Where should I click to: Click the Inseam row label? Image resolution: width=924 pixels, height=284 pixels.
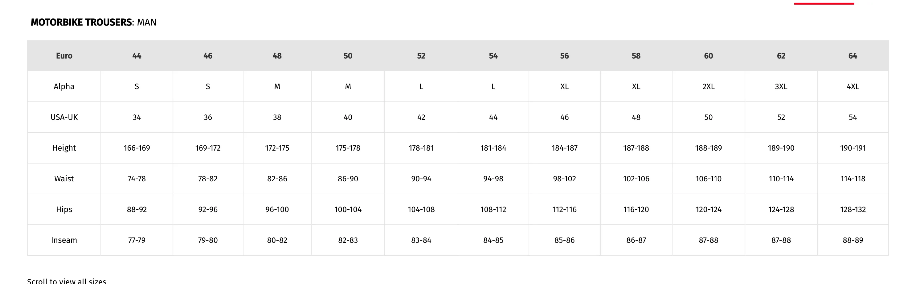coord(64,240)
